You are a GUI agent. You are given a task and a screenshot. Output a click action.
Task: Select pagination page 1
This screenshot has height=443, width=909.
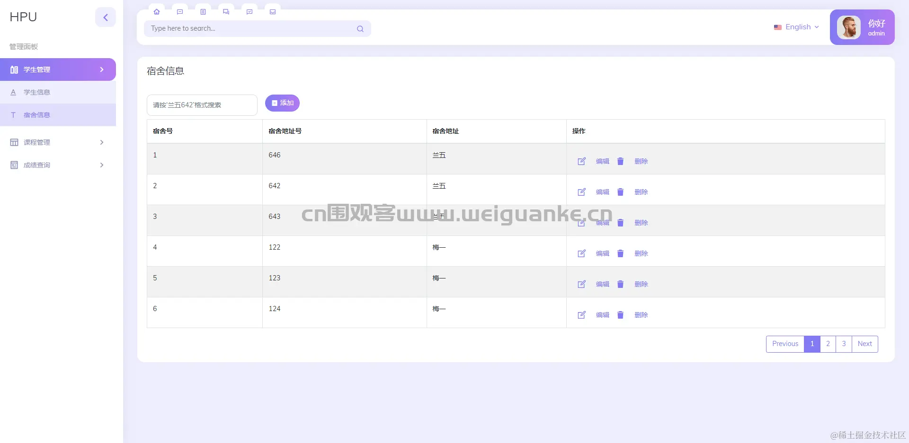coord(812,344)
